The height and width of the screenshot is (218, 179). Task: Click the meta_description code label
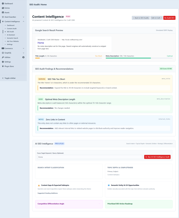[x=163, y=99]
